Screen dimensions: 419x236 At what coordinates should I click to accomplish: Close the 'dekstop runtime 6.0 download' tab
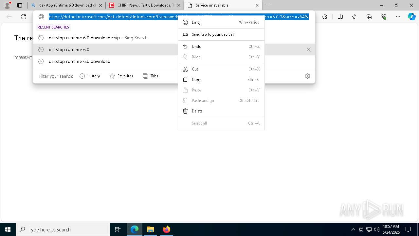click(x=100, y=5)
